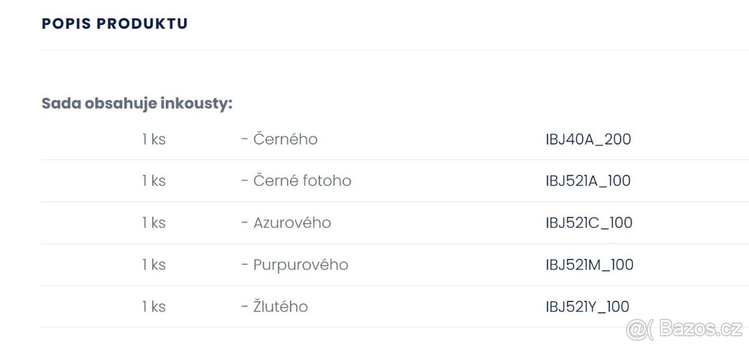This screenshot has height=347, width=749.
Task: Select the product code IBJ40A_200
Action: (x=588, y=139)
